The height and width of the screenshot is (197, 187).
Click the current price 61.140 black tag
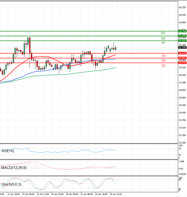[182, 48]
